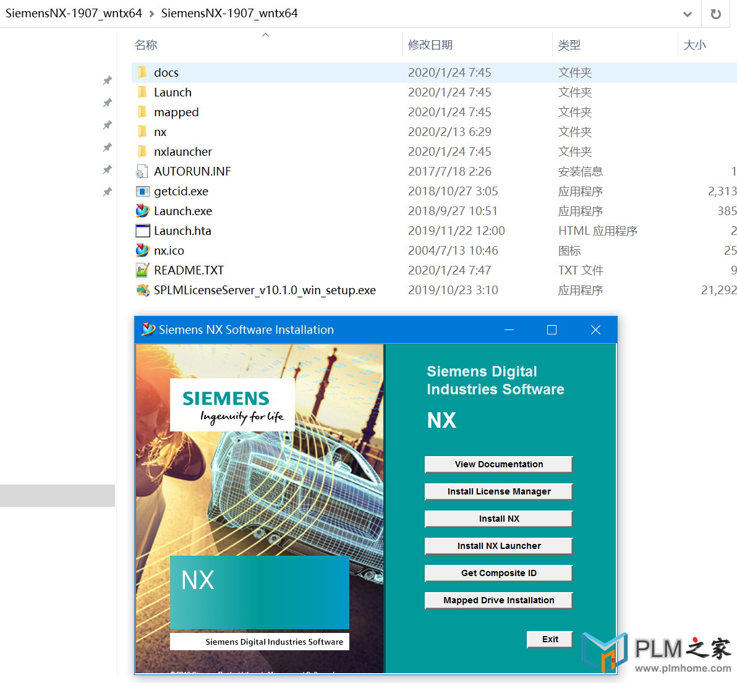This screenshot has height=683, width=737.
Task: Sort files by 名称 column
Action: [146, 45]
